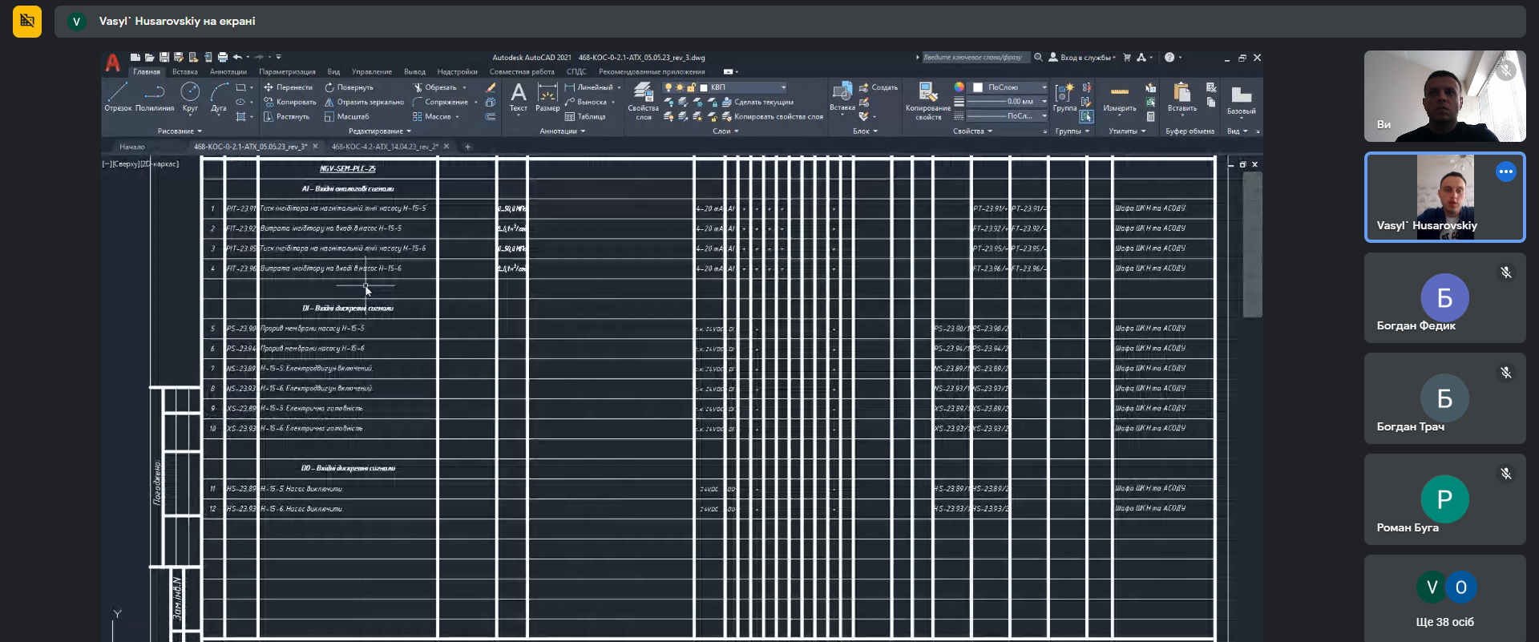Expand the Слои panel

(725, 131)
